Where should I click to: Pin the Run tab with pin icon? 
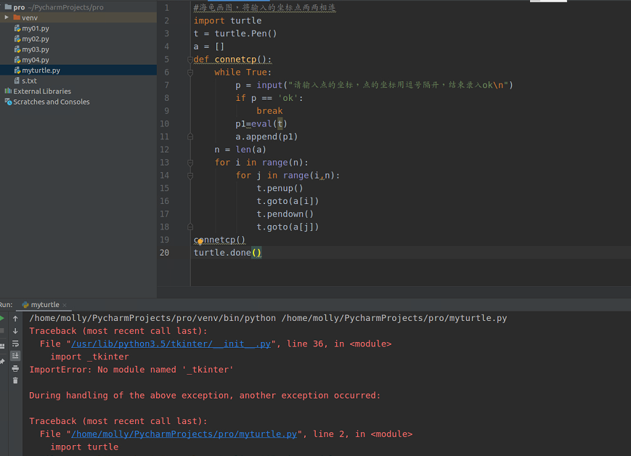(1, 362)
